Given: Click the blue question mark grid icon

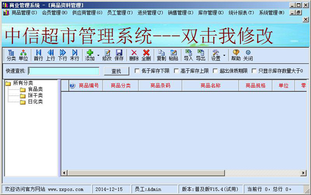Looking at the screenshot, I should [x=72, y=85].
